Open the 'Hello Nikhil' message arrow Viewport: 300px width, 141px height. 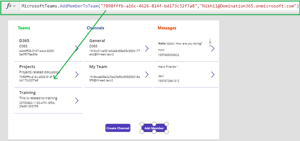coord(213,49)
